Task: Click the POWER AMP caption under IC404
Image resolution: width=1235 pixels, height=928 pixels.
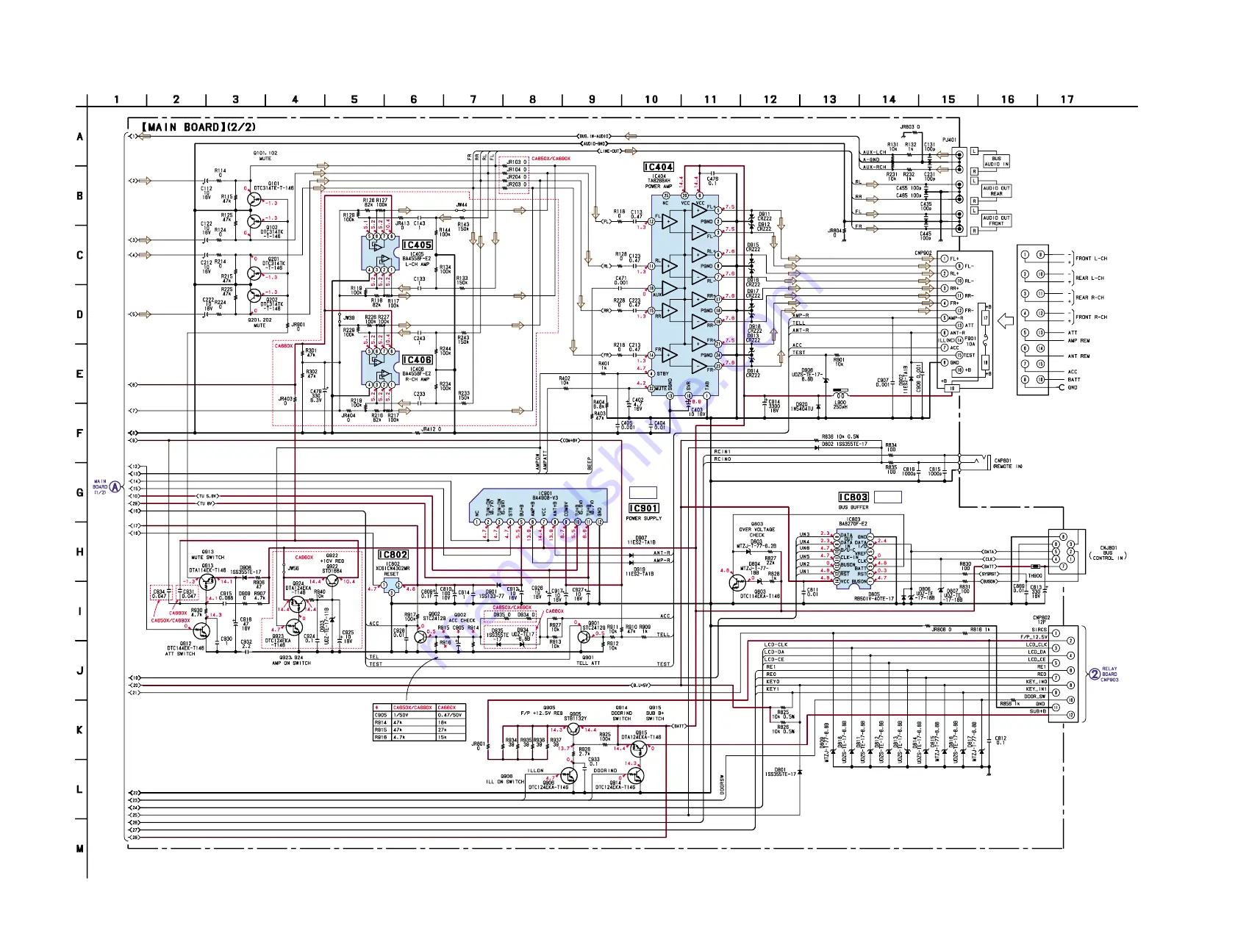Action: (658, 187)
